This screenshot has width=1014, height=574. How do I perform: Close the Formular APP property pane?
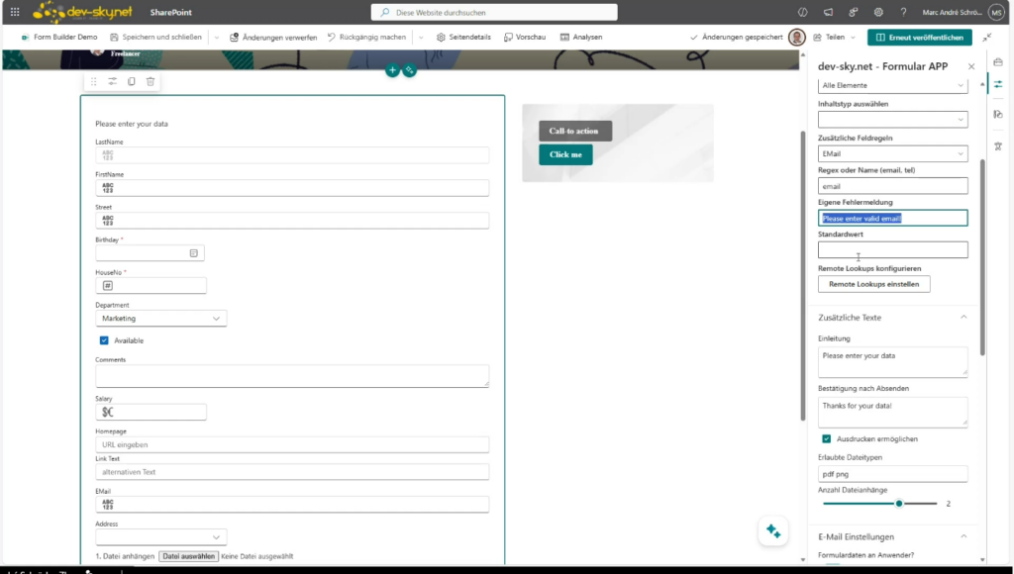tap(970, 66)
